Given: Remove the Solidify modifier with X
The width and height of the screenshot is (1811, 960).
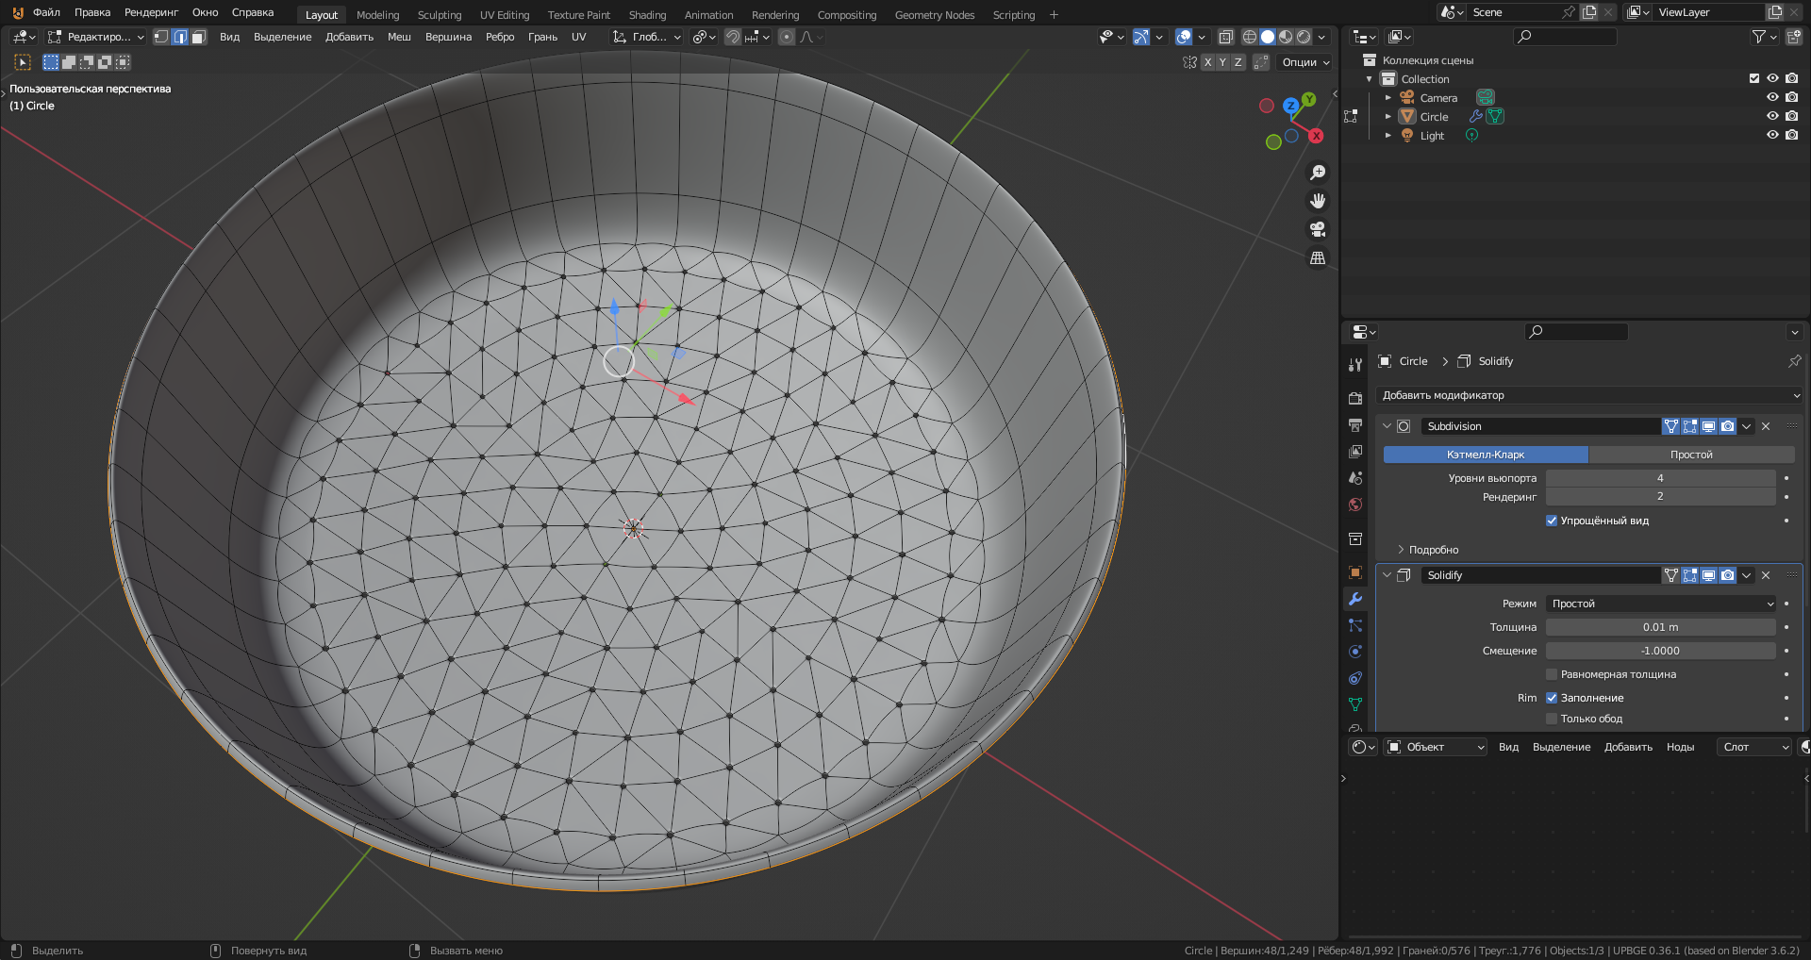Looking at the screenshot, I should 1766,575.
